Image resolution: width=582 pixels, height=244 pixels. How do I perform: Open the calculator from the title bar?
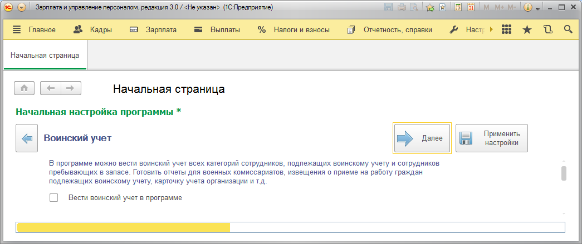pos(458,8)
